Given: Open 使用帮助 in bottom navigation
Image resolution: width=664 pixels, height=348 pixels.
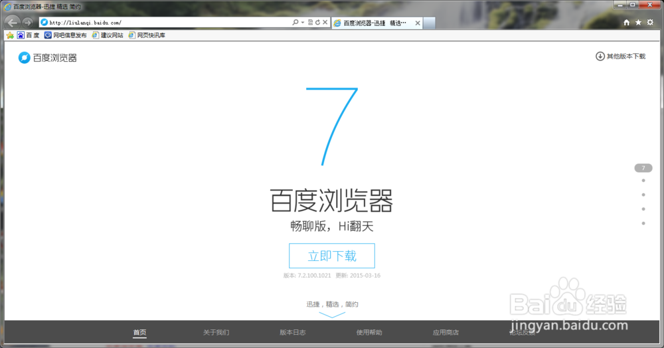Looking at the screenshot, I should pos(369,332).
